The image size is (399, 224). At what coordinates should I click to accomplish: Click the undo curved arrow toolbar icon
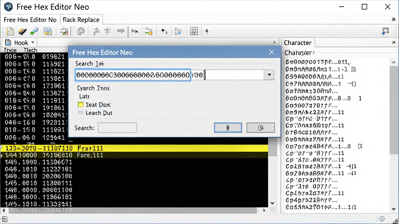point(164,31)
